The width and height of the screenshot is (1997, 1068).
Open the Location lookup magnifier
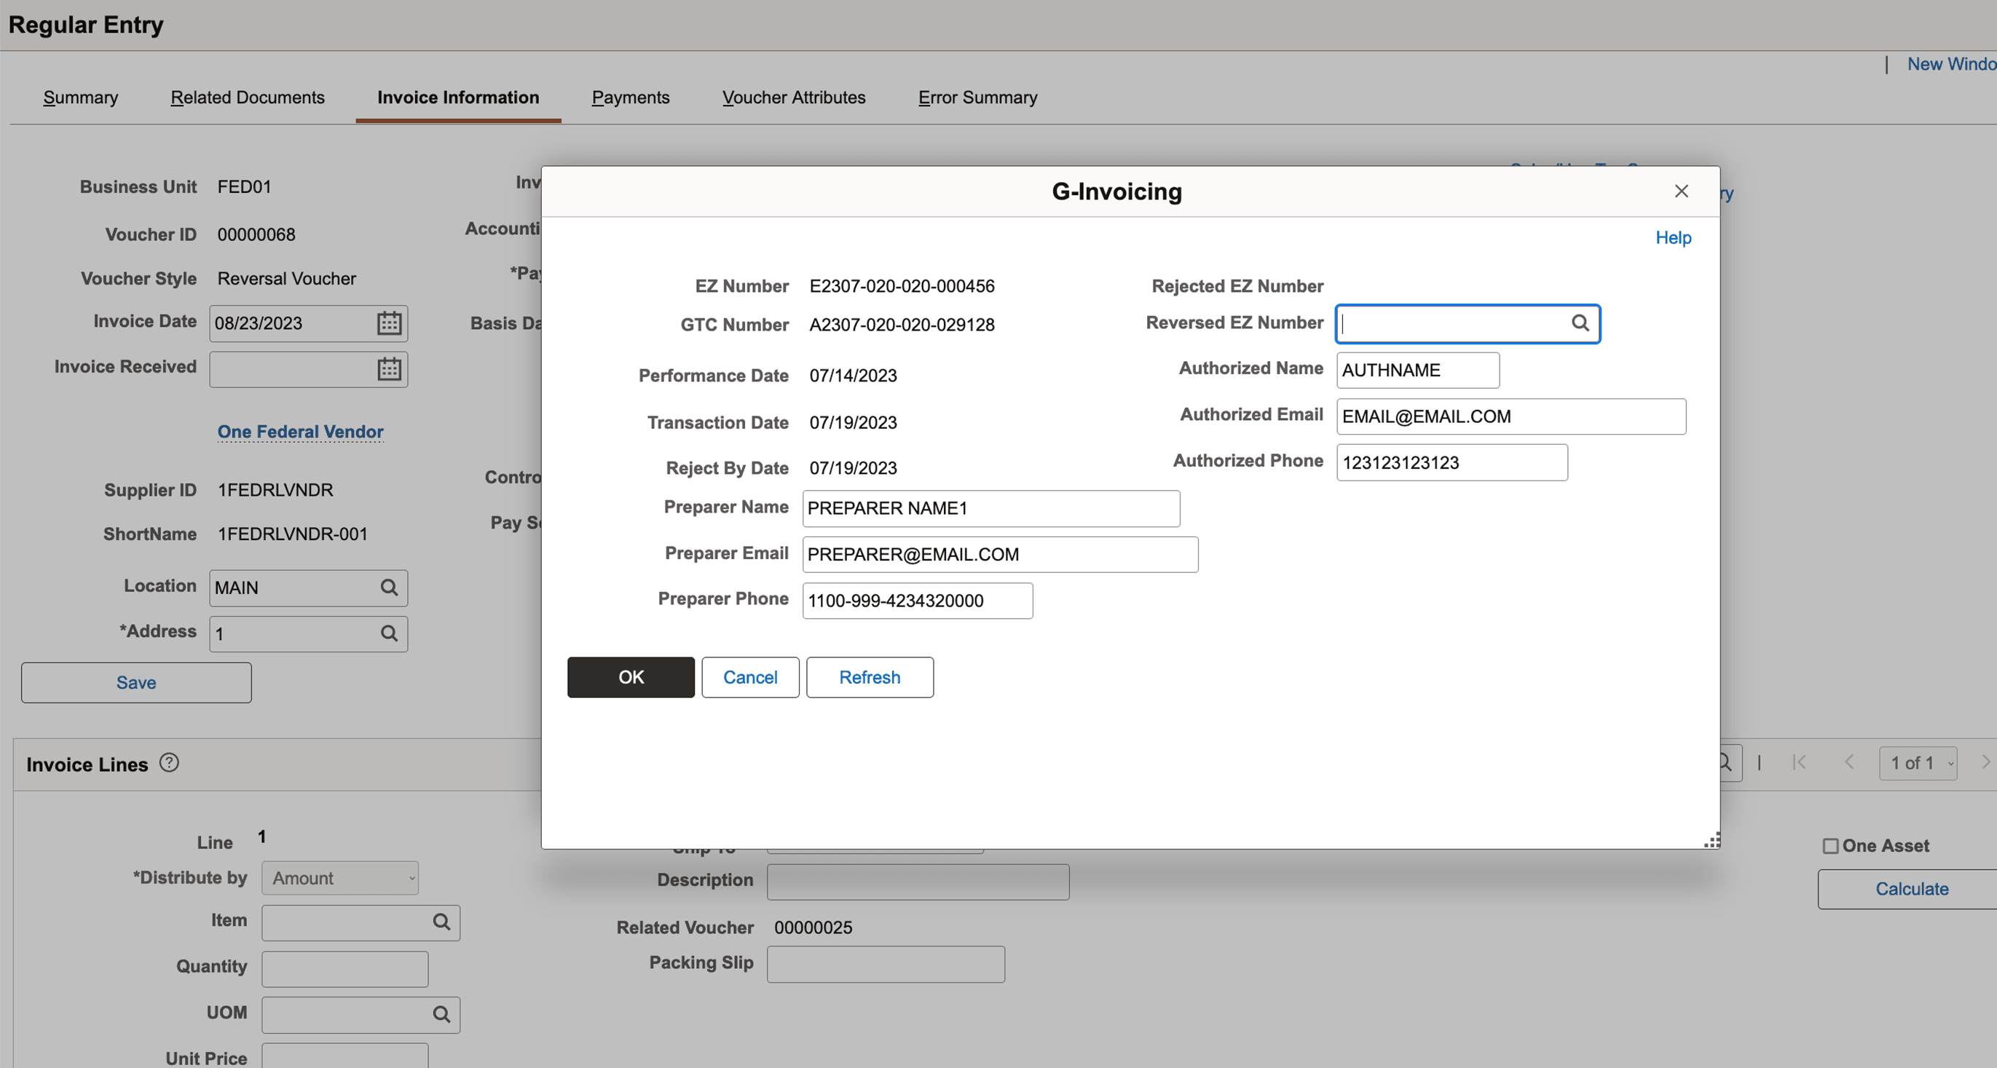click(x=389, y=588)
